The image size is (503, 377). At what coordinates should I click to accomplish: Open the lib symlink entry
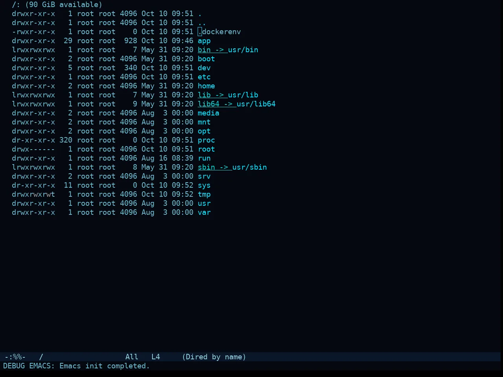(228, 95)
